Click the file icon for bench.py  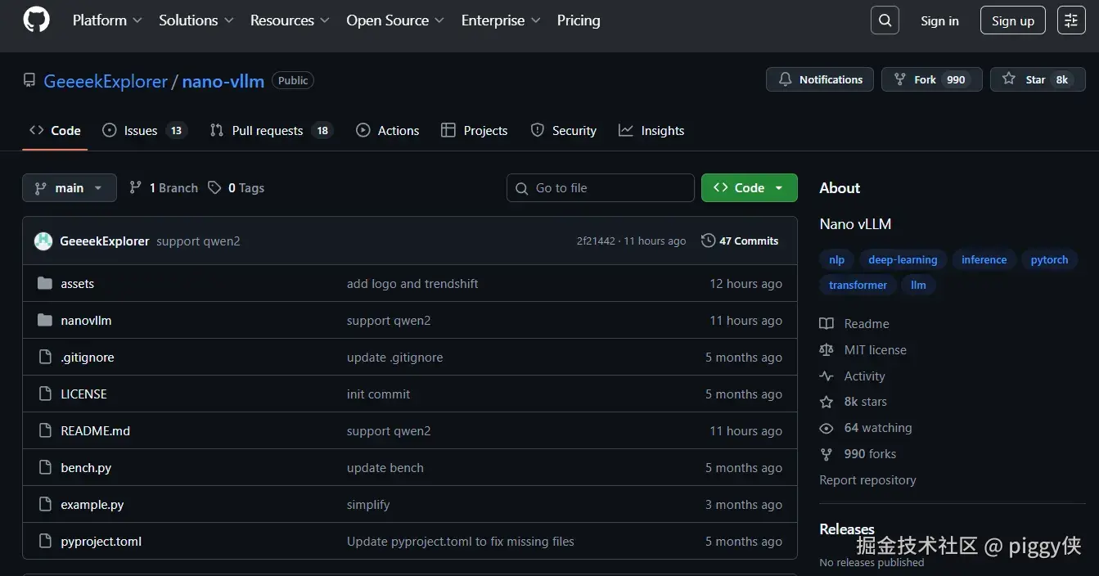45,468
